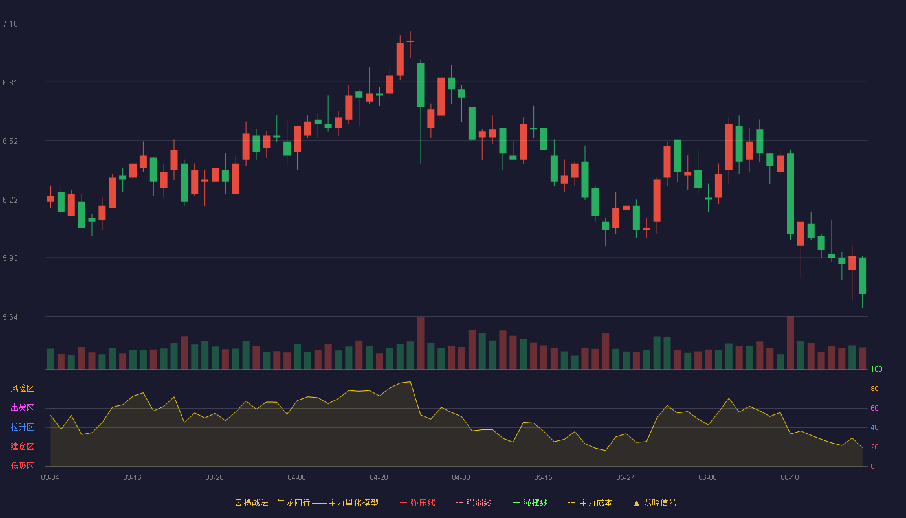Toggle the 龙吟信号 legend entry

click(655, 502)
